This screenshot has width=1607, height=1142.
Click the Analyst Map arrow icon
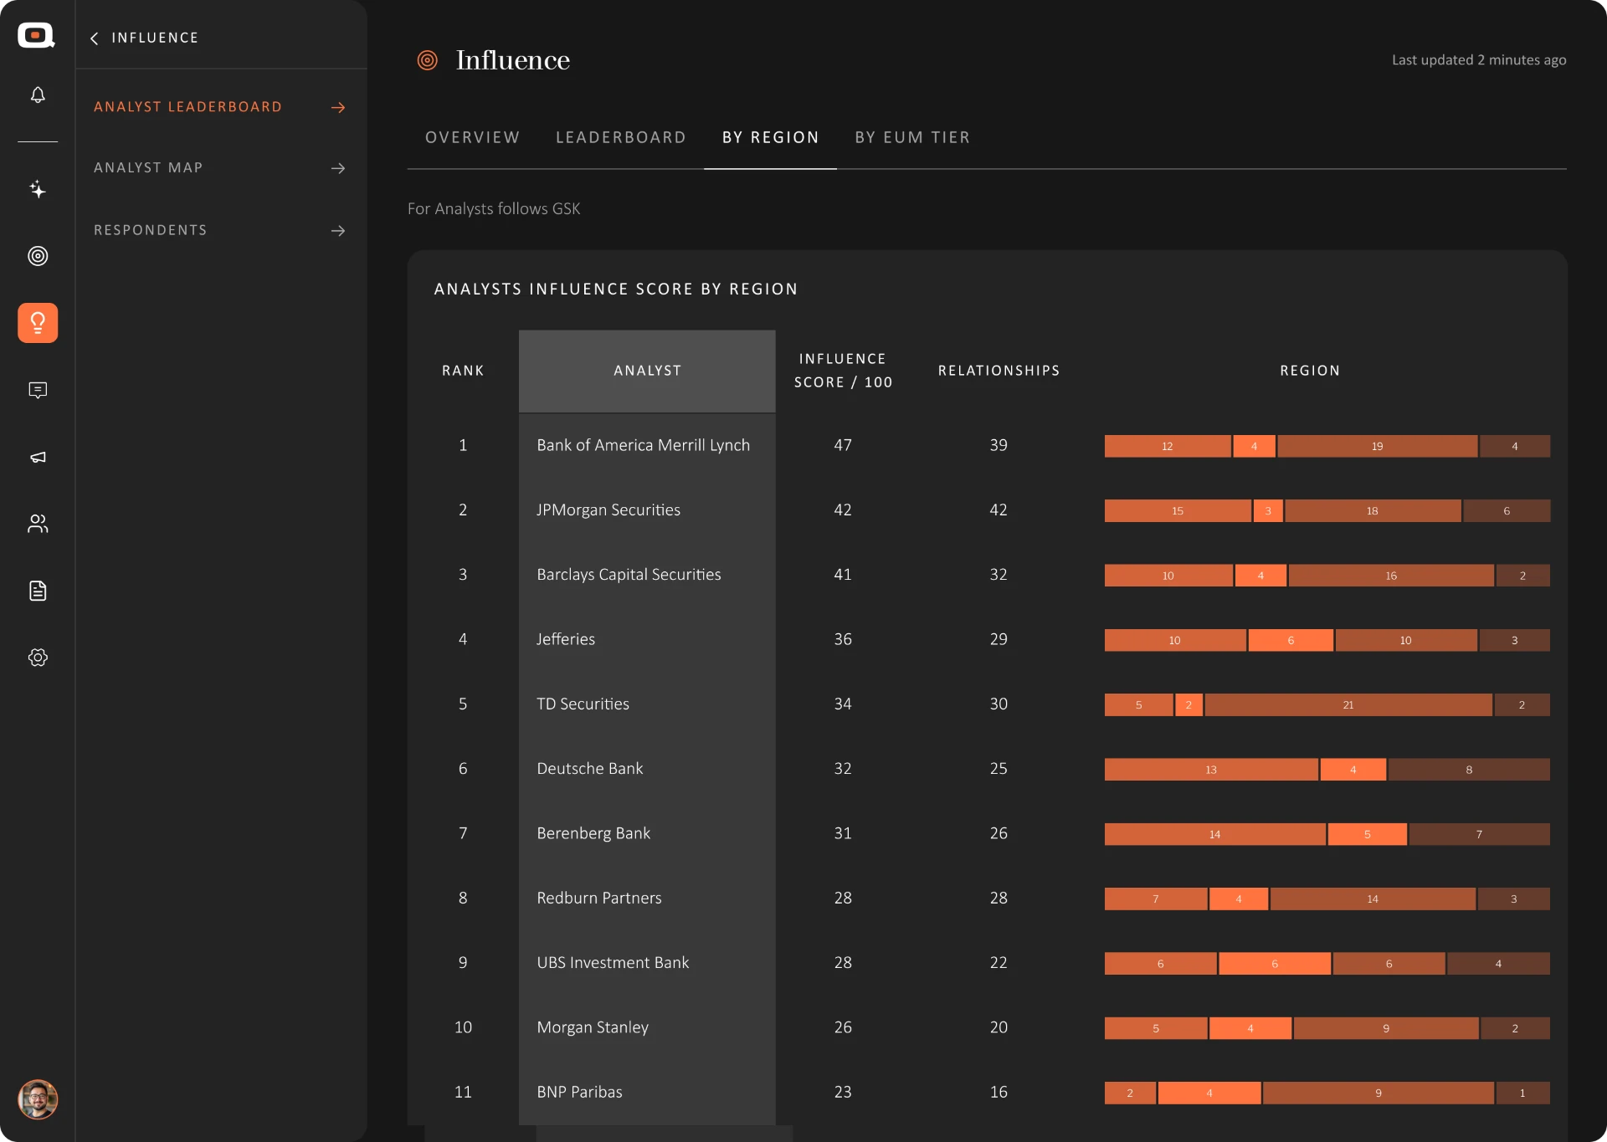(338, 168)
